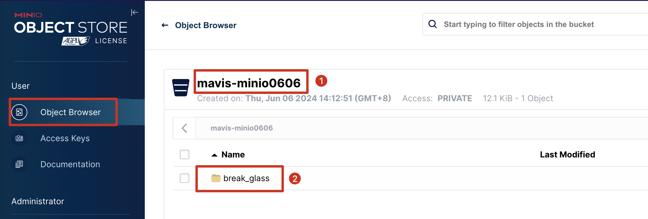The width and height of the screenshot is (648, 219).
Task: Check the select-all checkbox beside Name
Action: (185, 154)
